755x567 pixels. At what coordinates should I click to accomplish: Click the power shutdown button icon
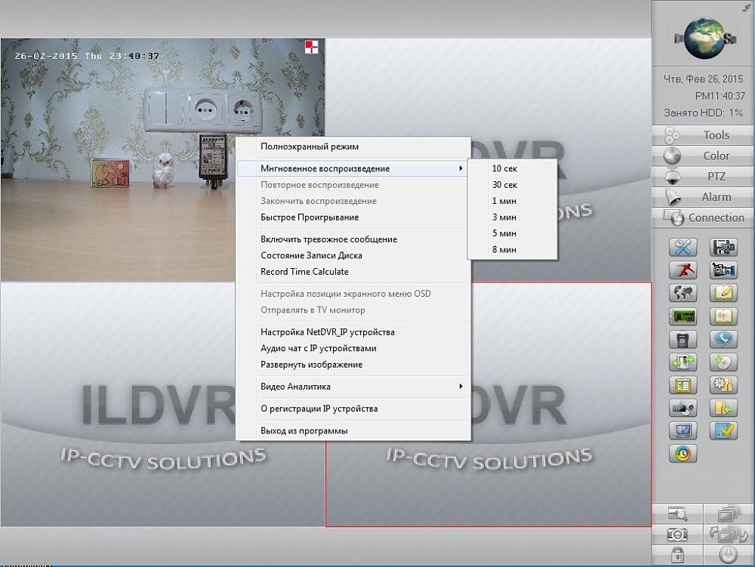tap(727, 556)
